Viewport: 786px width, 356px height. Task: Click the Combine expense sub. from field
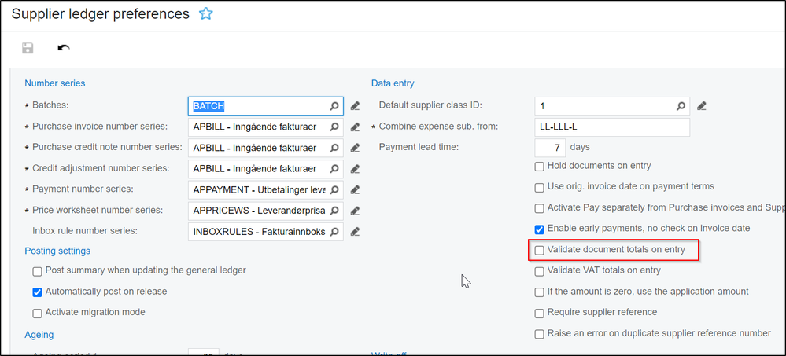click(611, 127)
